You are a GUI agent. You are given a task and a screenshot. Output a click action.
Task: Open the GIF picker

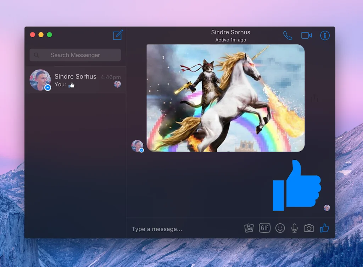coord(264,228)
